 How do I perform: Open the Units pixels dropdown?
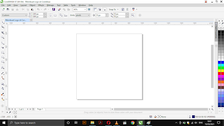[89, 15]
